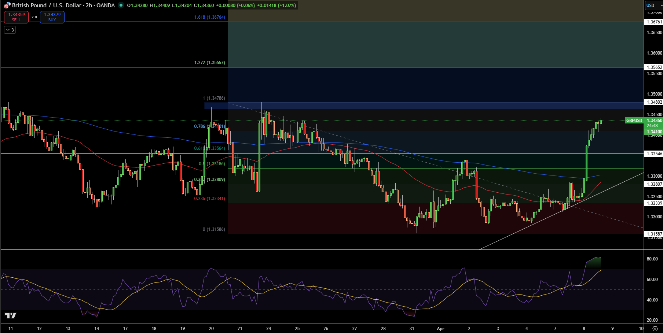663x333 pixels.
Task: Click the 1 (1.34786) Fibonacci label
Action: 214,98
